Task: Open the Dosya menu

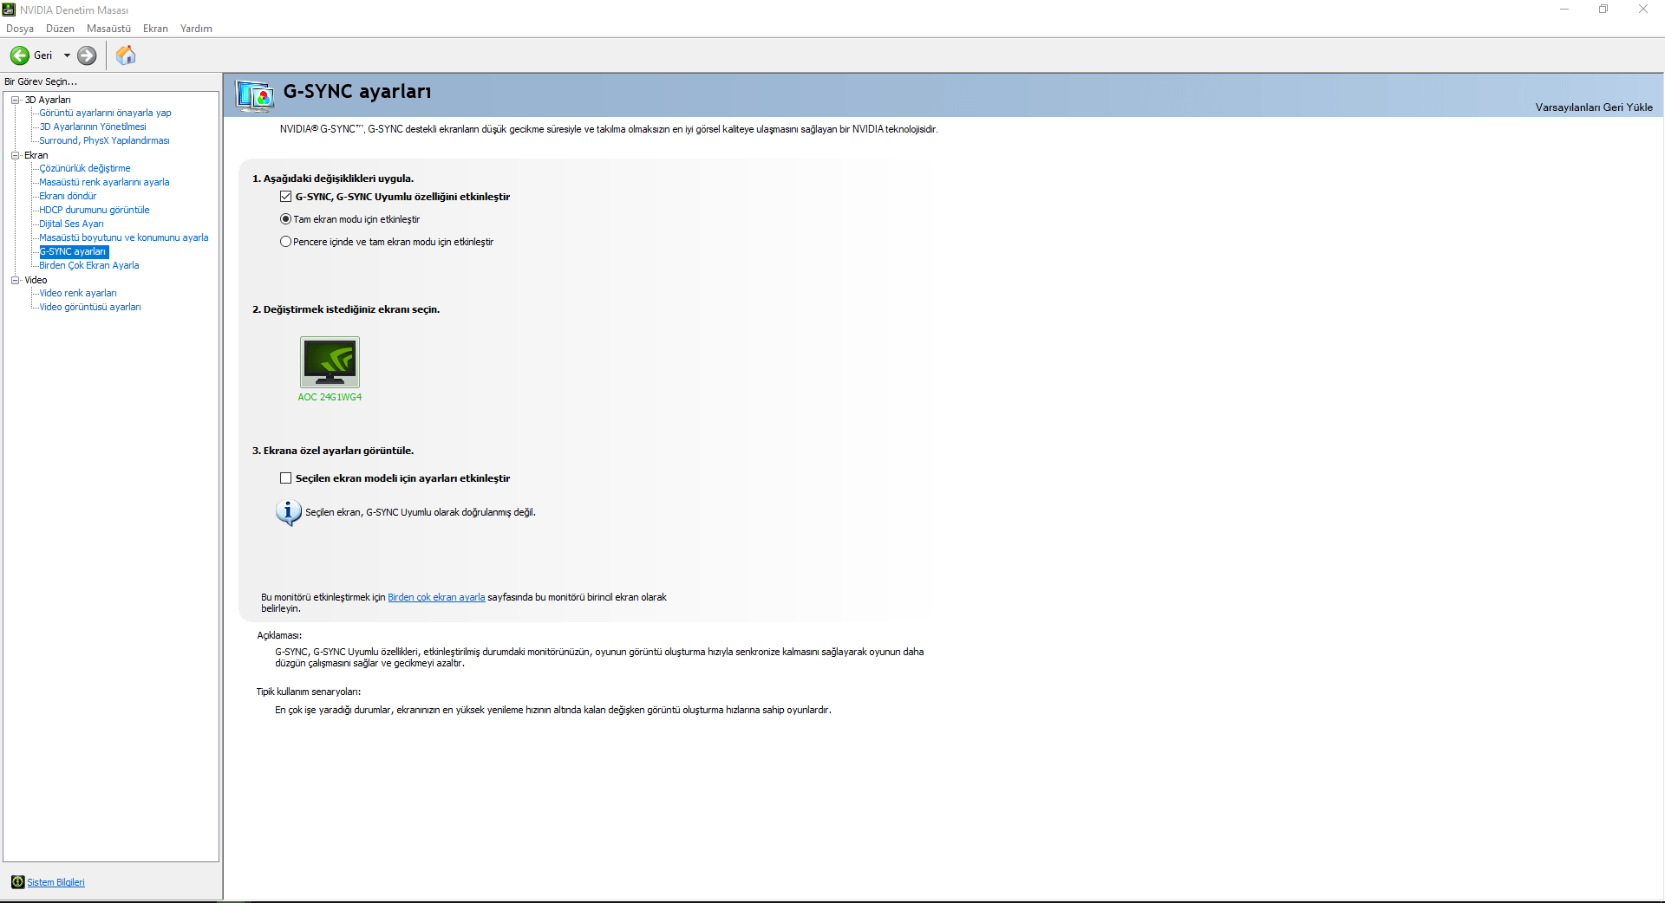Action: [20, 29]
